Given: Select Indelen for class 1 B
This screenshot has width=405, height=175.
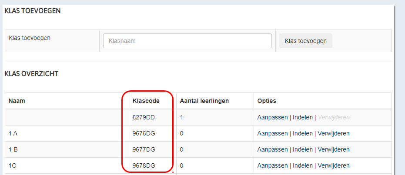Looking at the screenshot, I should (x=303, y=149).
